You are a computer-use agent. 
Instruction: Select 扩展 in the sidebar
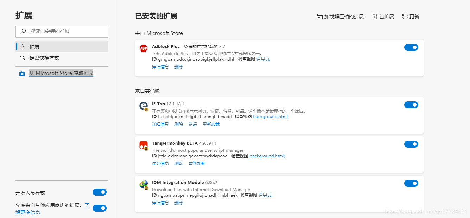pos(62,47)
